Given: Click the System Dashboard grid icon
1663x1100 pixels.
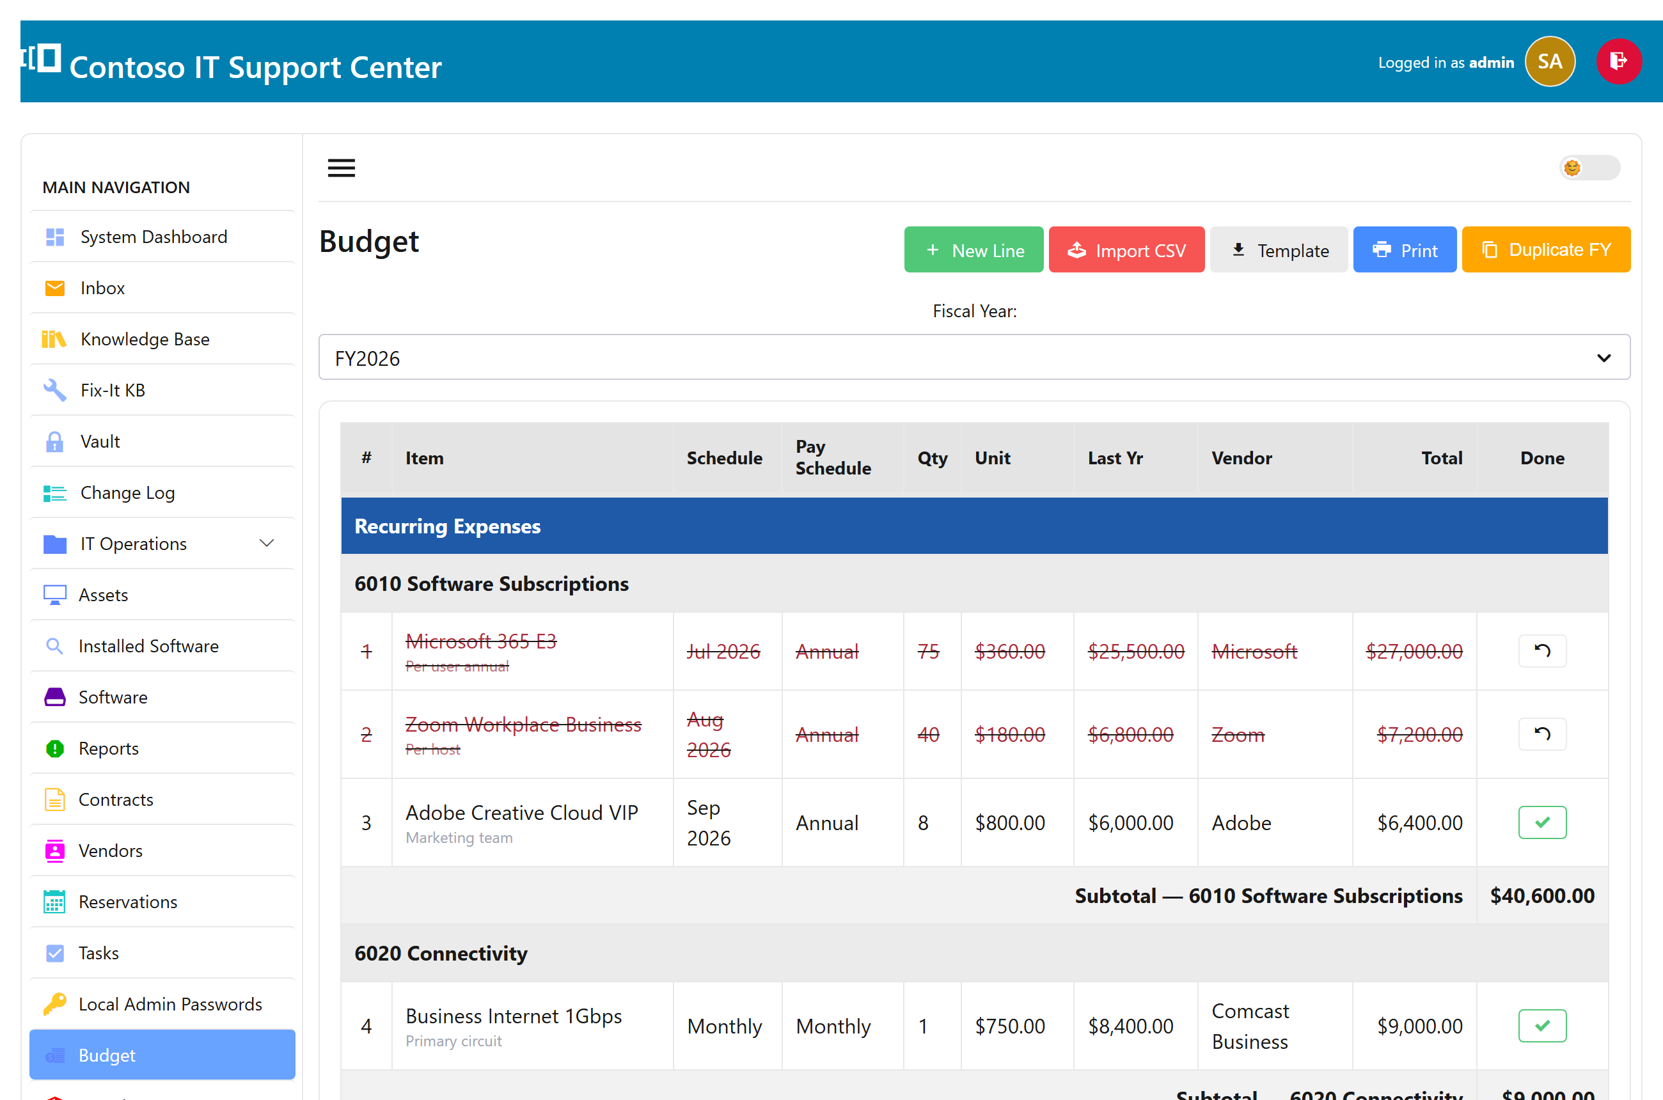Looking at the screenshot, I should point(55,237).
